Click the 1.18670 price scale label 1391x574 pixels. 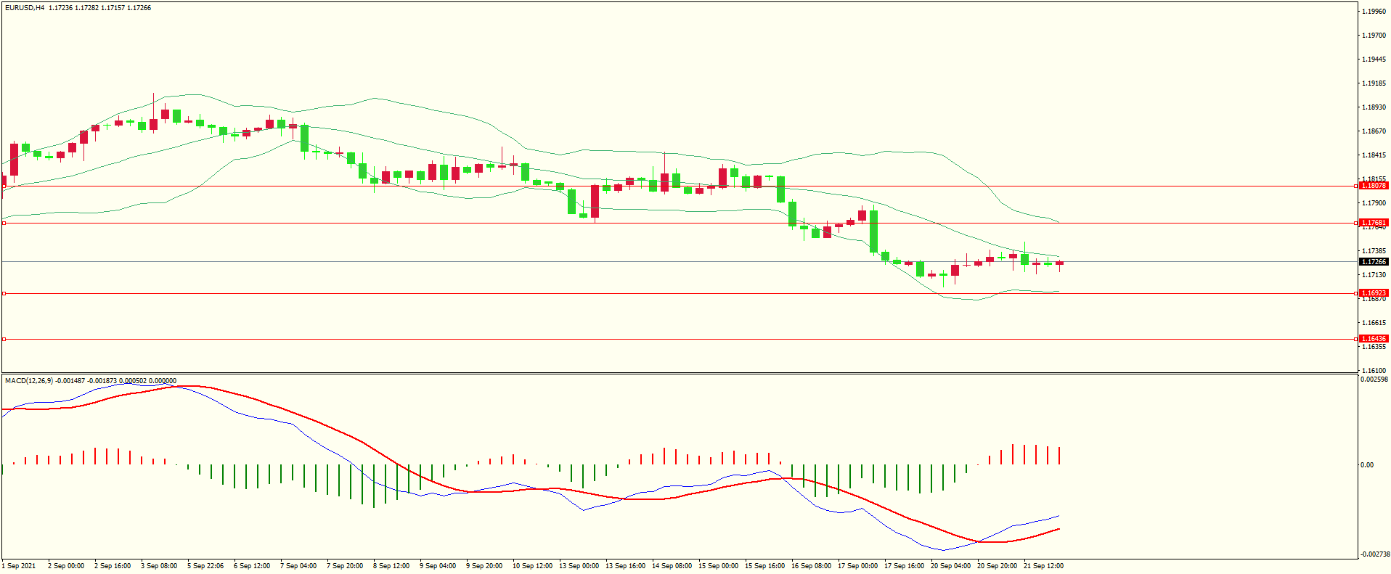point(1374,131)
